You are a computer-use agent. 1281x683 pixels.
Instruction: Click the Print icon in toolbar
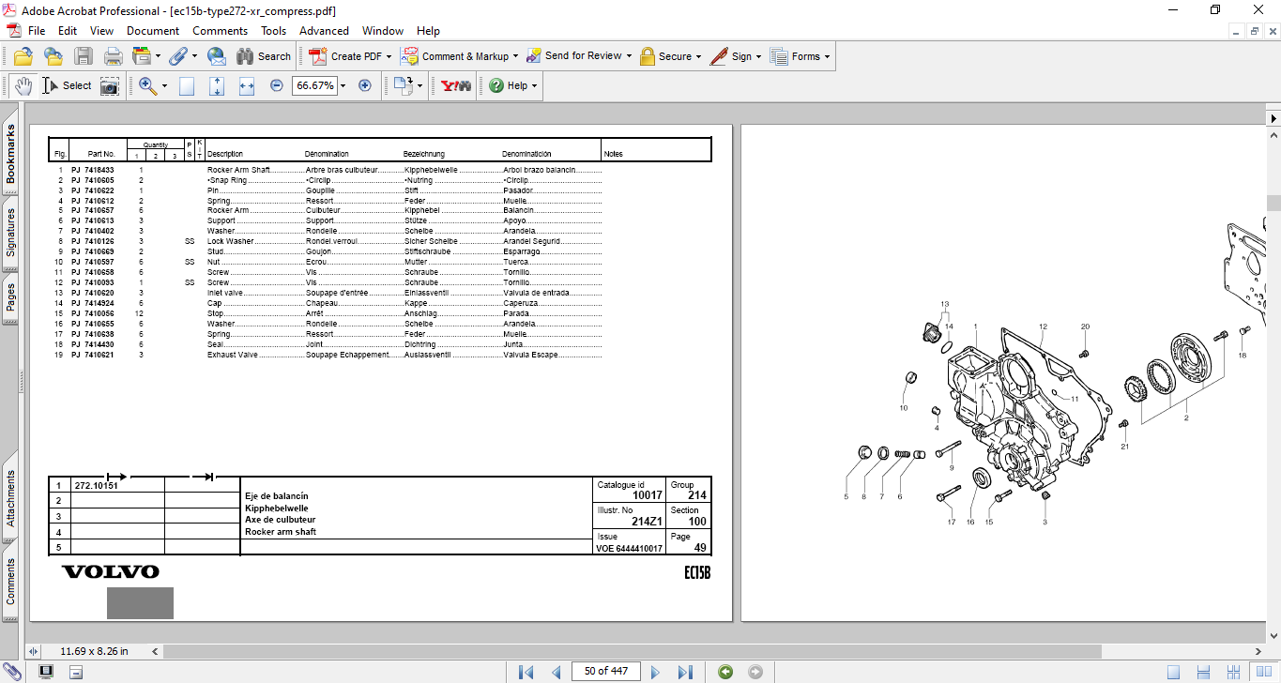pos(113,56)
